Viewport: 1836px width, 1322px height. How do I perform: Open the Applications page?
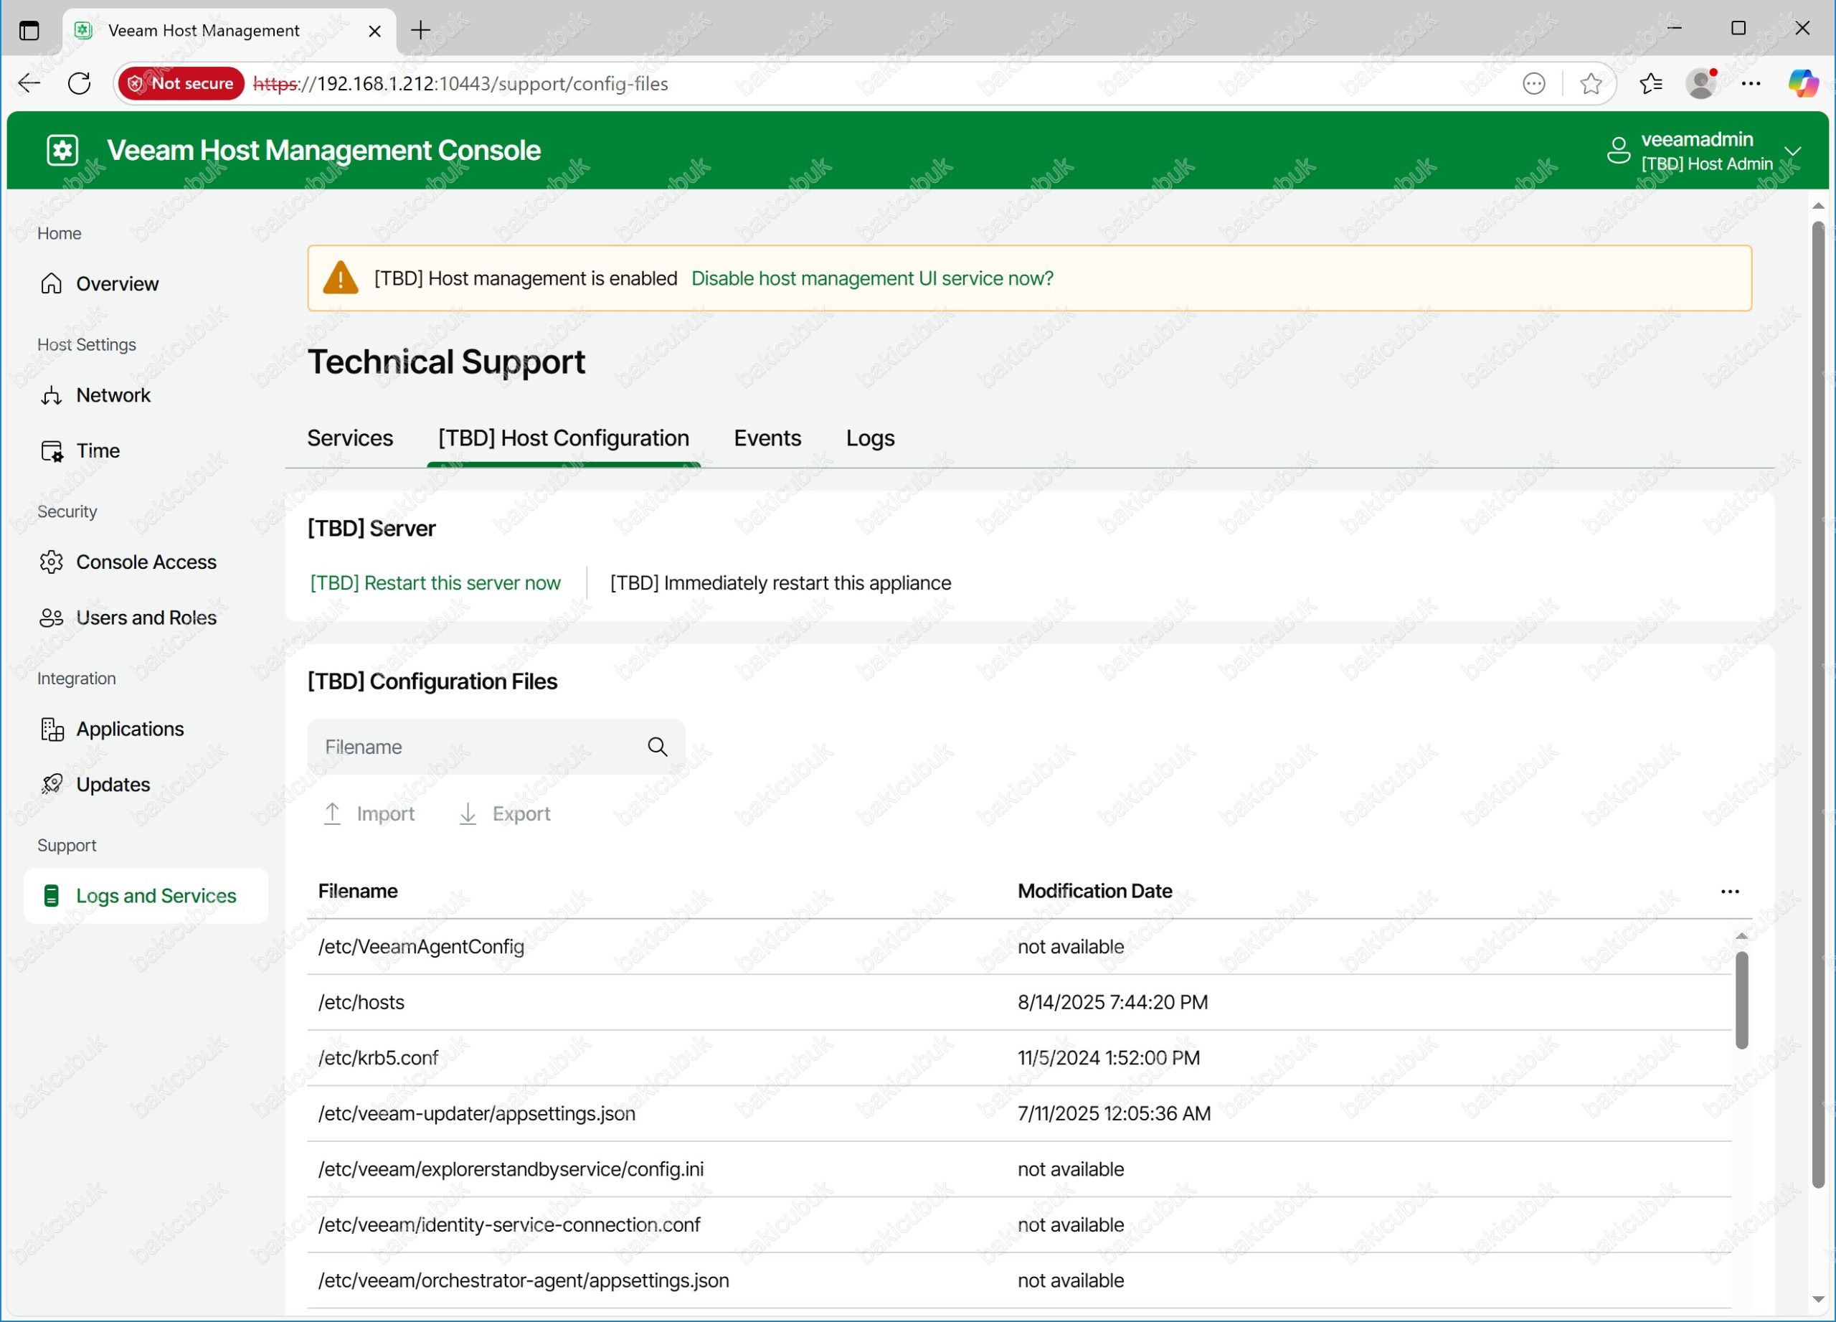tap(131, 730)
